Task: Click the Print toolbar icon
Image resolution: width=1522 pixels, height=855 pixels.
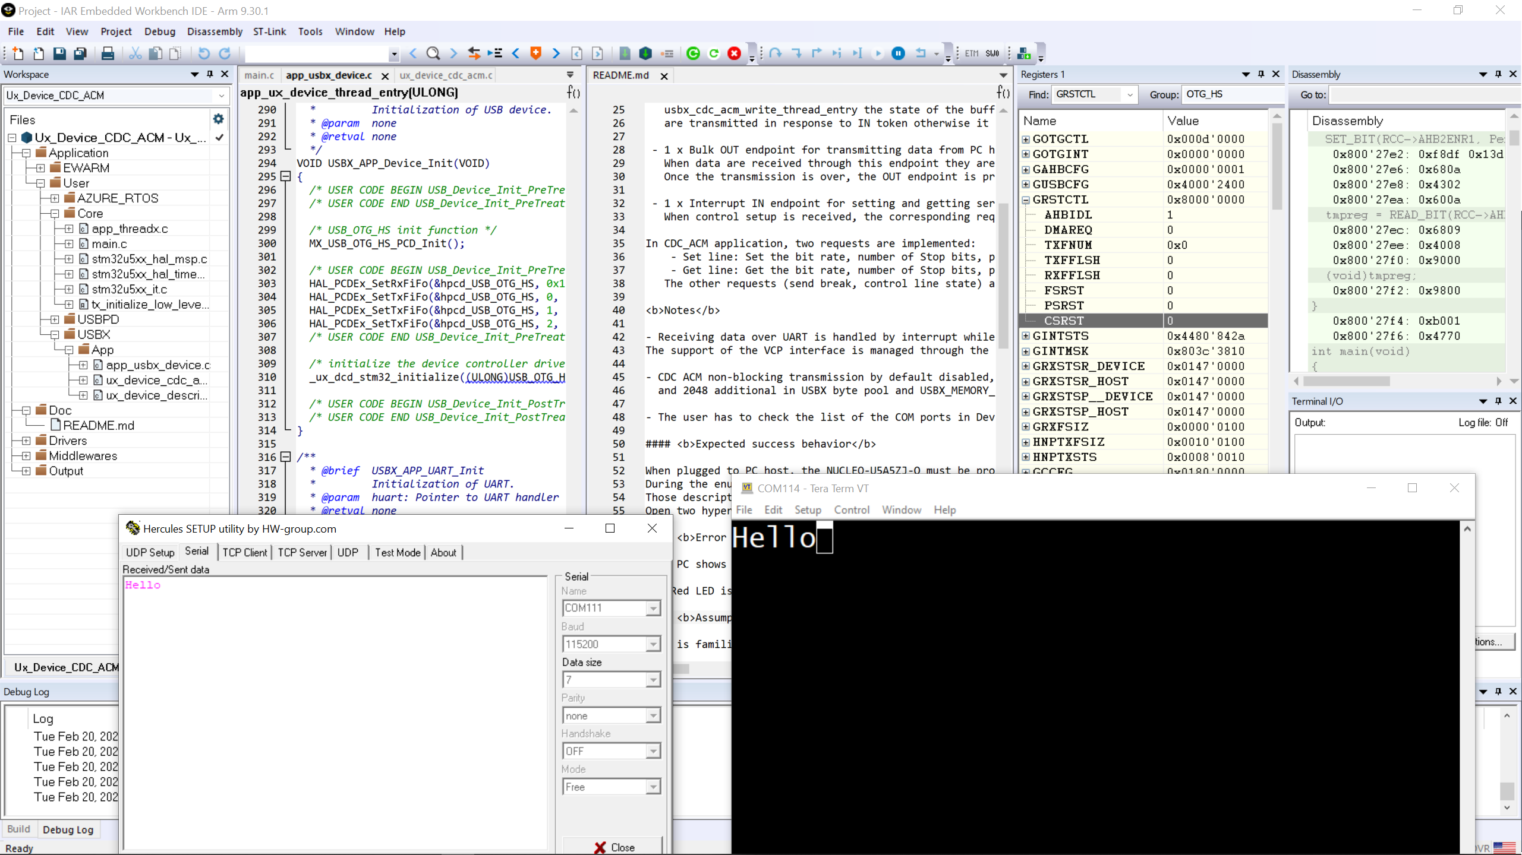Action: (x=108, y=53)
